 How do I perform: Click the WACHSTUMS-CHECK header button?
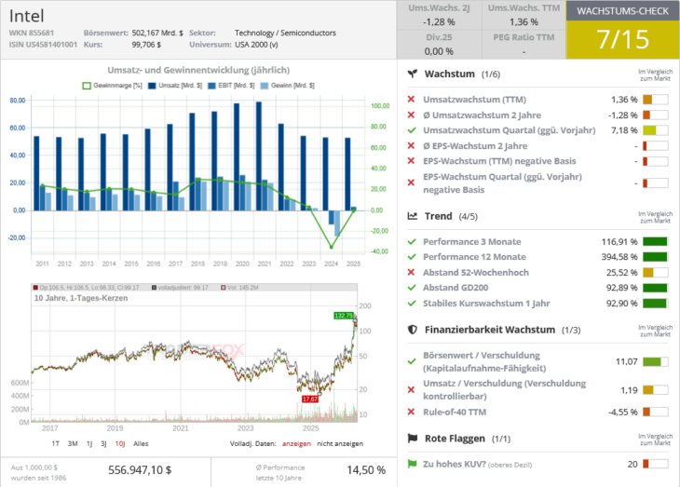pyautogui.click(x=623, y=11)
